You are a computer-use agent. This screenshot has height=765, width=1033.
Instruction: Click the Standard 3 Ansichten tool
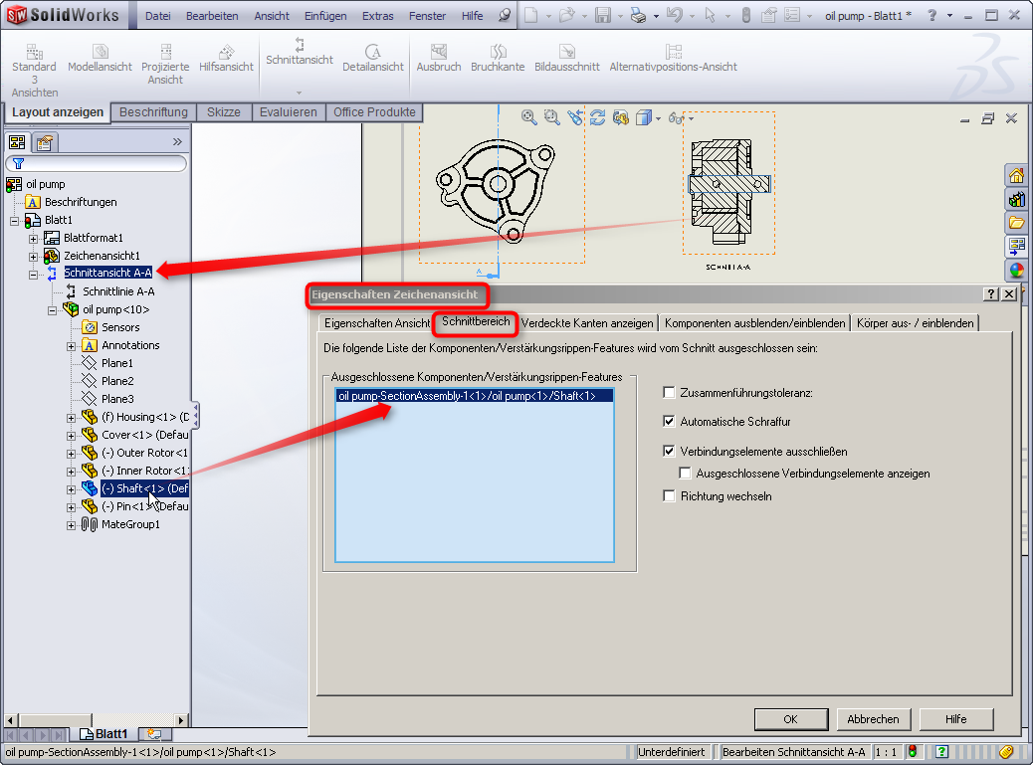click(34, 71)
